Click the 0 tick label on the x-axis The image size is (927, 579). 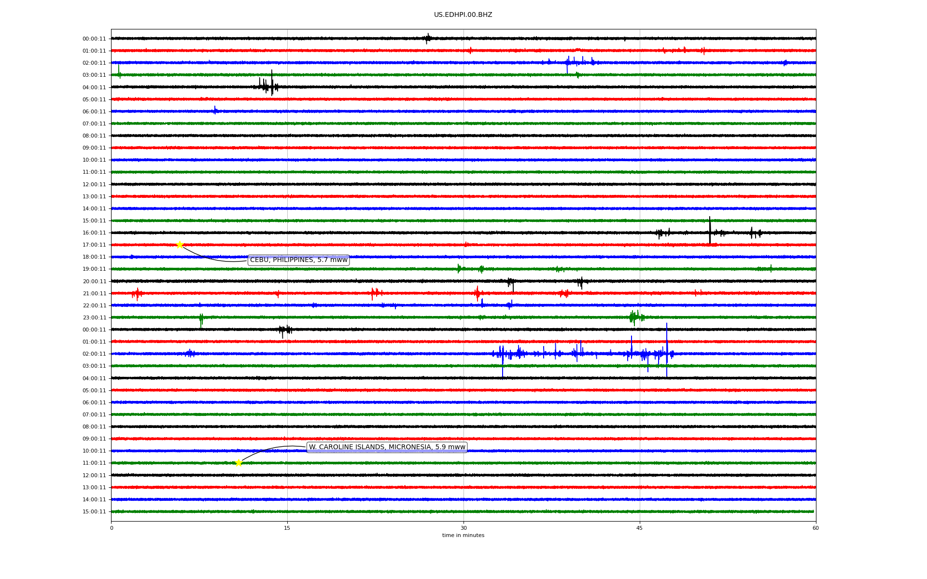pos(112,528)
